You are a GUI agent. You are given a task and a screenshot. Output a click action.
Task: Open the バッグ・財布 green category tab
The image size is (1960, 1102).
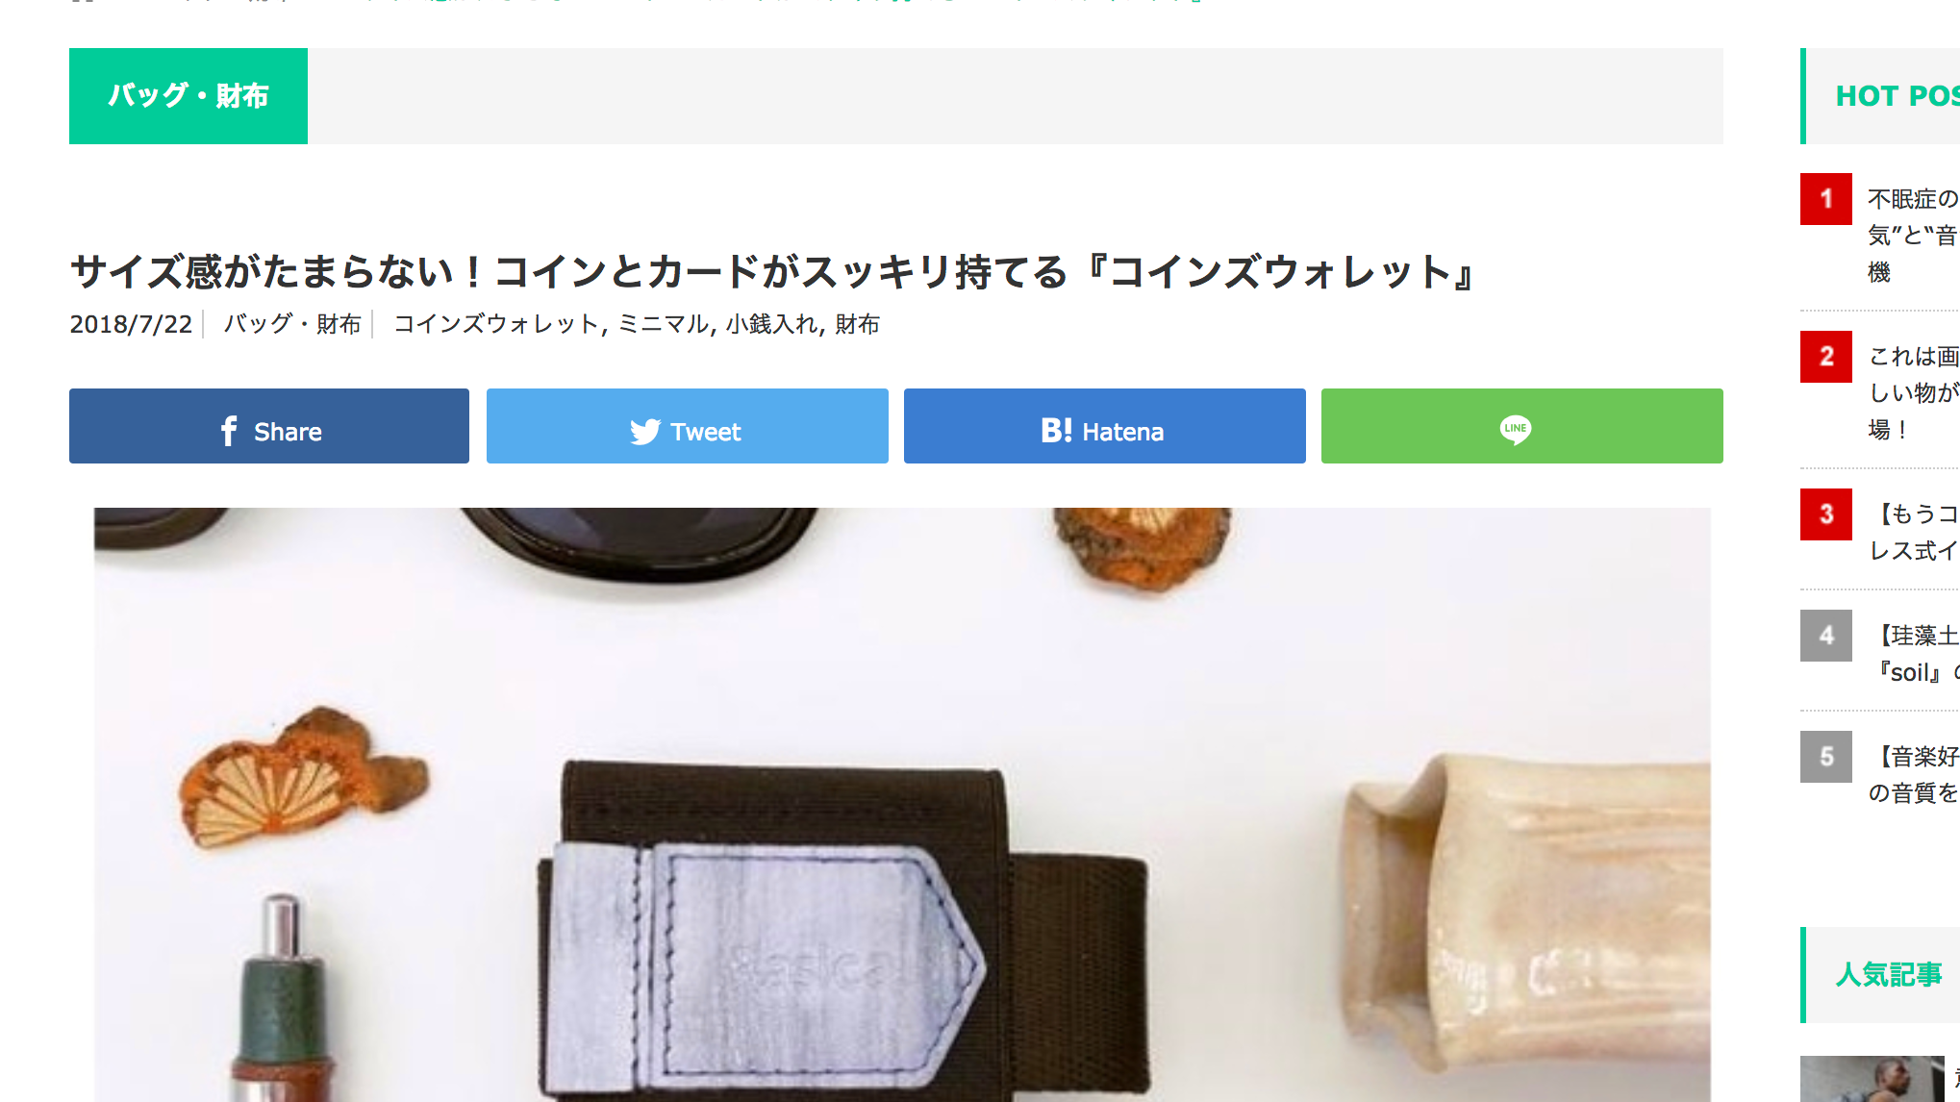(188, 96)
